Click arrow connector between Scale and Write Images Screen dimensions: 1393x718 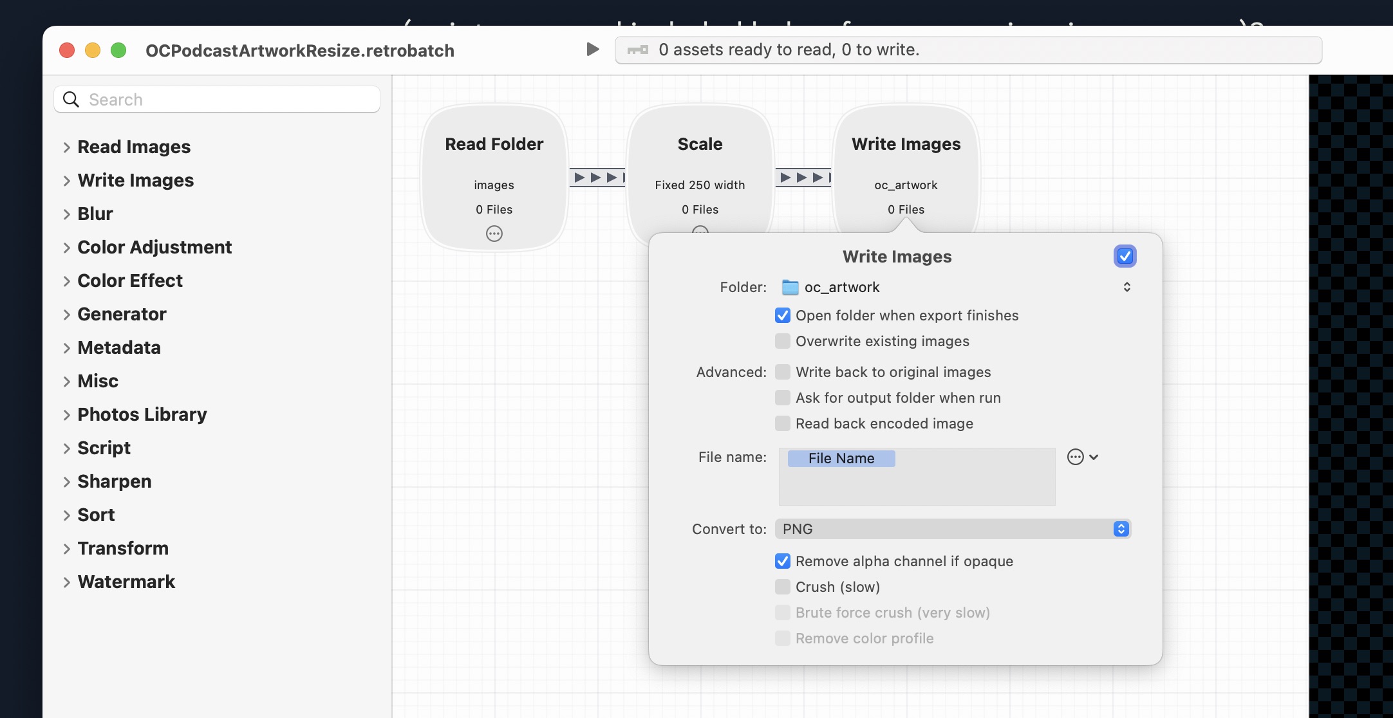click(x=803, y=178)
